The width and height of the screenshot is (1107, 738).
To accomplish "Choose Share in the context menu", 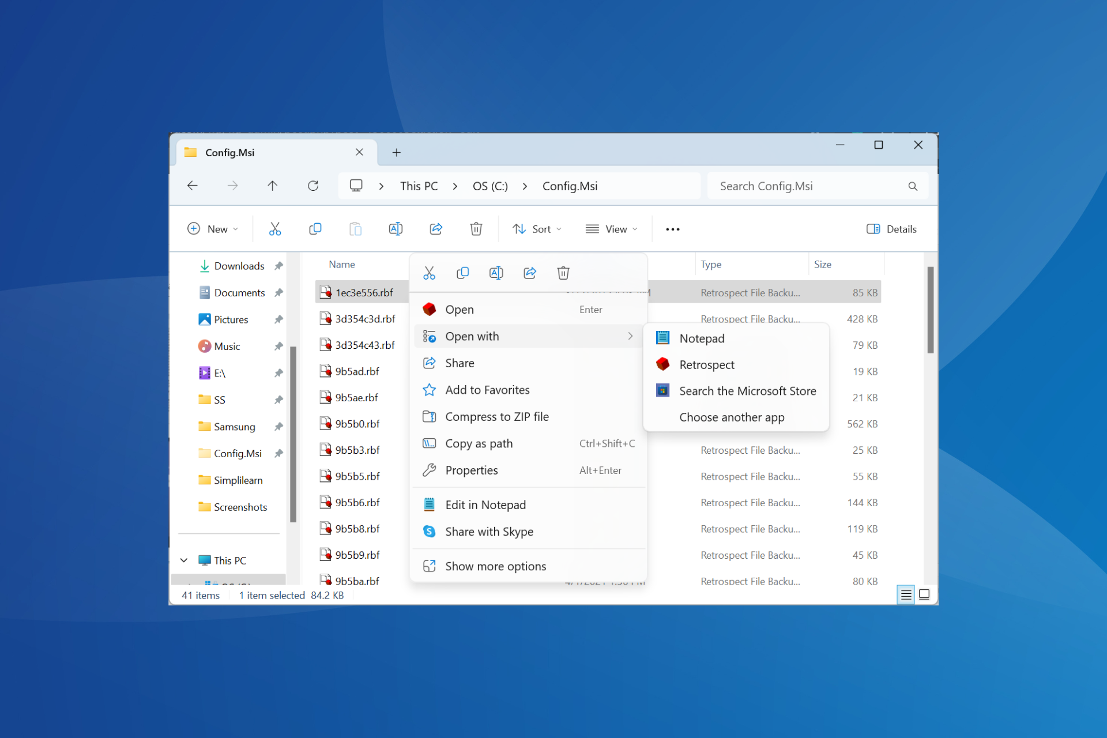I will tap(529, 363).
